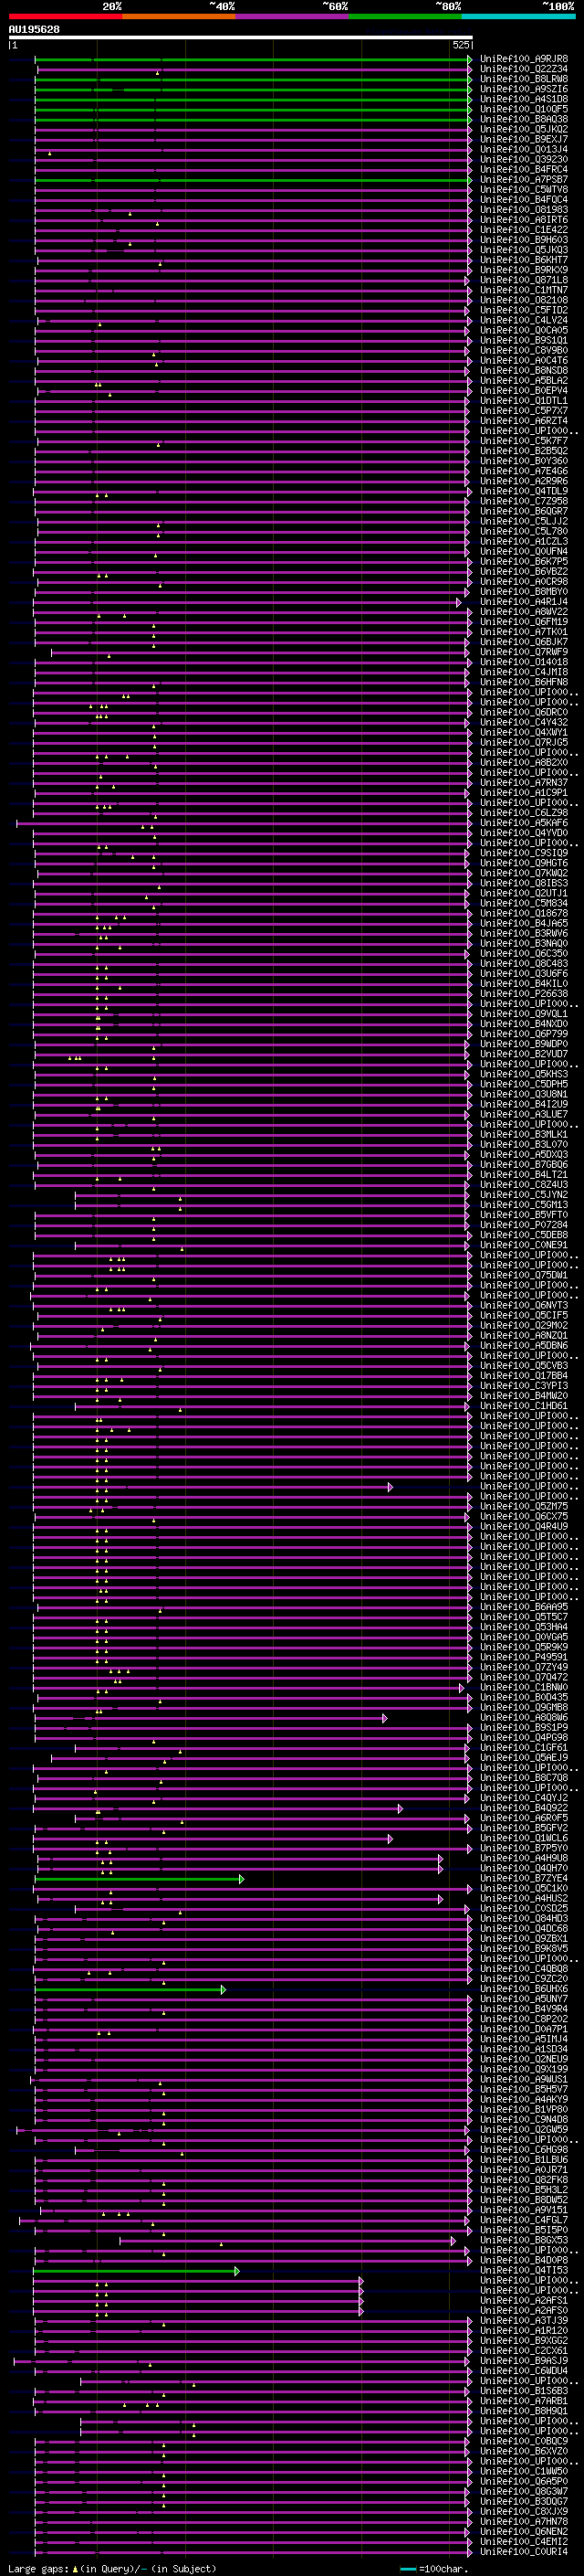Image resolution: width=584 pixels, height=2576 pixels.
Task: Select the UniRef100_B9EXJ7 label
Action: coord(524,139)
